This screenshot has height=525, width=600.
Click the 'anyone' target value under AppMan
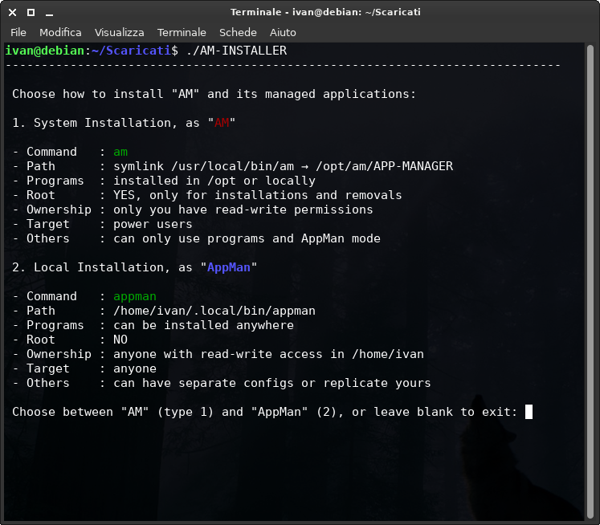click(x=135, y=368)
